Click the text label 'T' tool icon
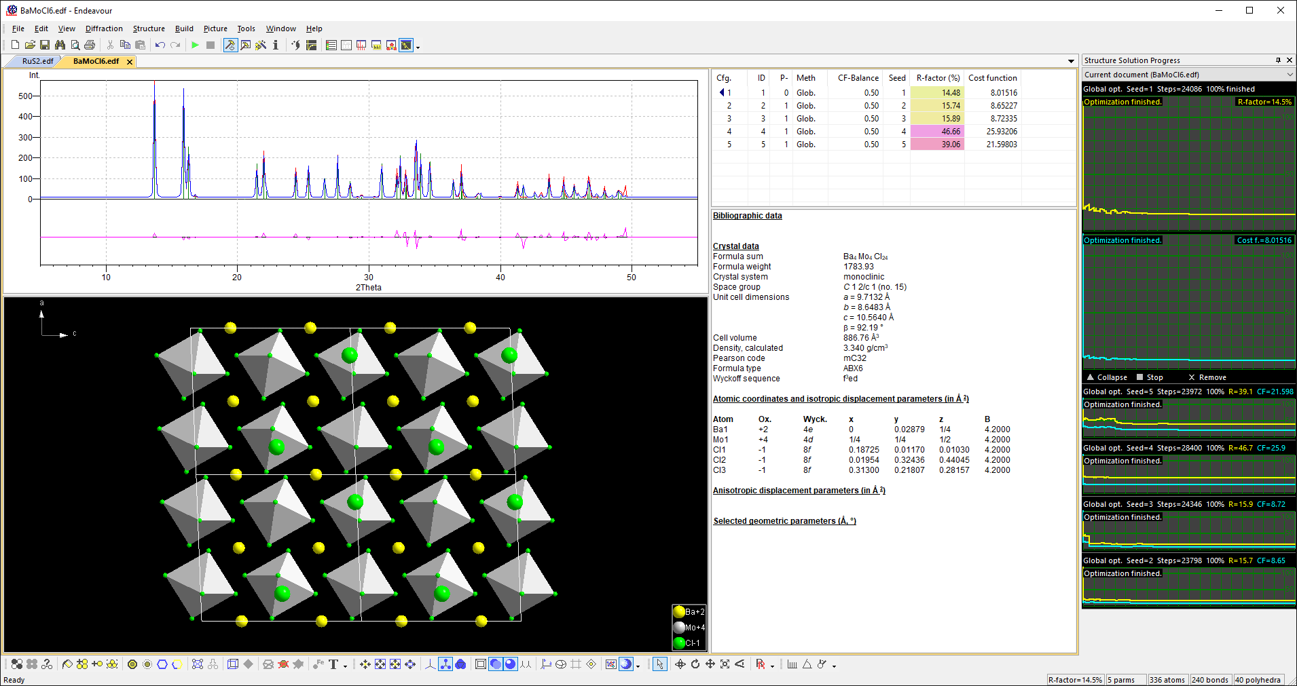The width and height of the screenshot is (1297, 686). point(333,664)
